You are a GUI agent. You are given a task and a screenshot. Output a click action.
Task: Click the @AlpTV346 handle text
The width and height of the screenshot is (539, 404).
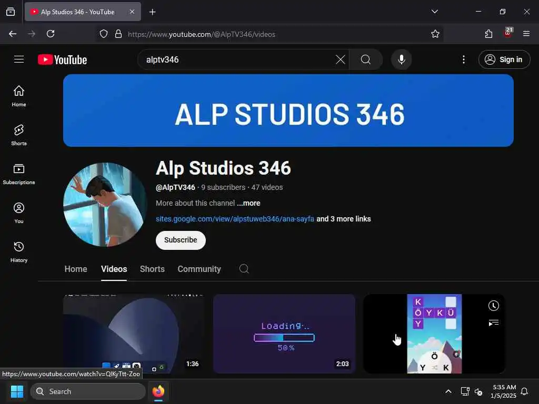pyautogui.click(x=175, y=187)
